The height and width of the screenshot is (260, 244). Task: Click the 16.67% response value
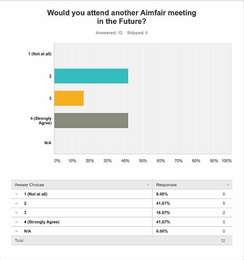point(163,213)
